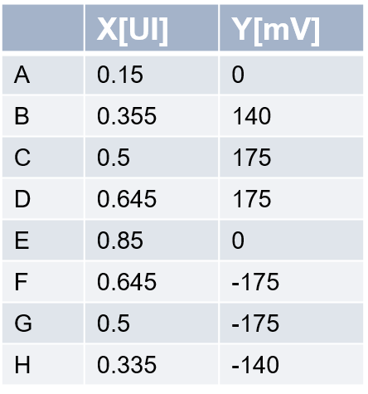This screenshot has height=394, width=368.
Task: Click the row label F
Action: (21, 282)
